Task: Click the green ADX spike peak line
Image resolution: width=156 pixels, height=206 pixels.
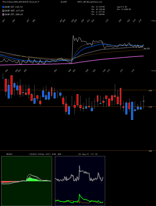Action: point(80,194)
